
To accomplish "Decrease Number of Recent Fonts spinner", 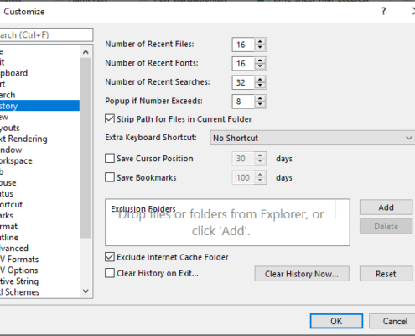I will pyautogui.click(x=260, y=66).
